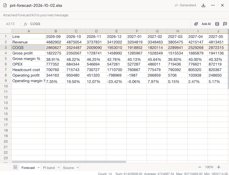Viewport: 229px width, 175px height.
Task: Select the COGS cell in column A
Action: click(28, 48)
